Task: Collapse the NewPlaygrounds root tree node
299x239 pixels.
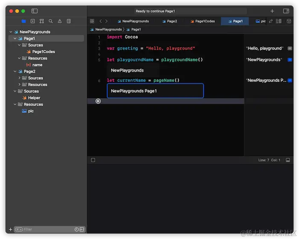Action: [11, 32]
